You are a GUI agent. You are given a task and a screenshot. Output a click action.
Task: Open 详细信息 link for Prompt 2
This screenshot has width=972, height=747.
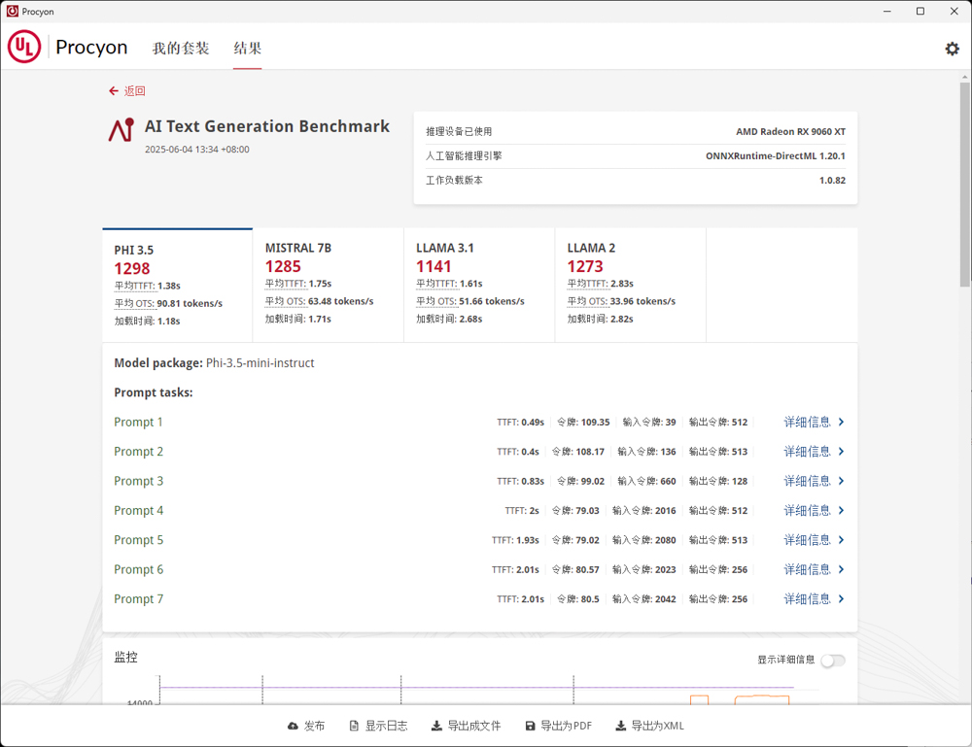[807, 452]
